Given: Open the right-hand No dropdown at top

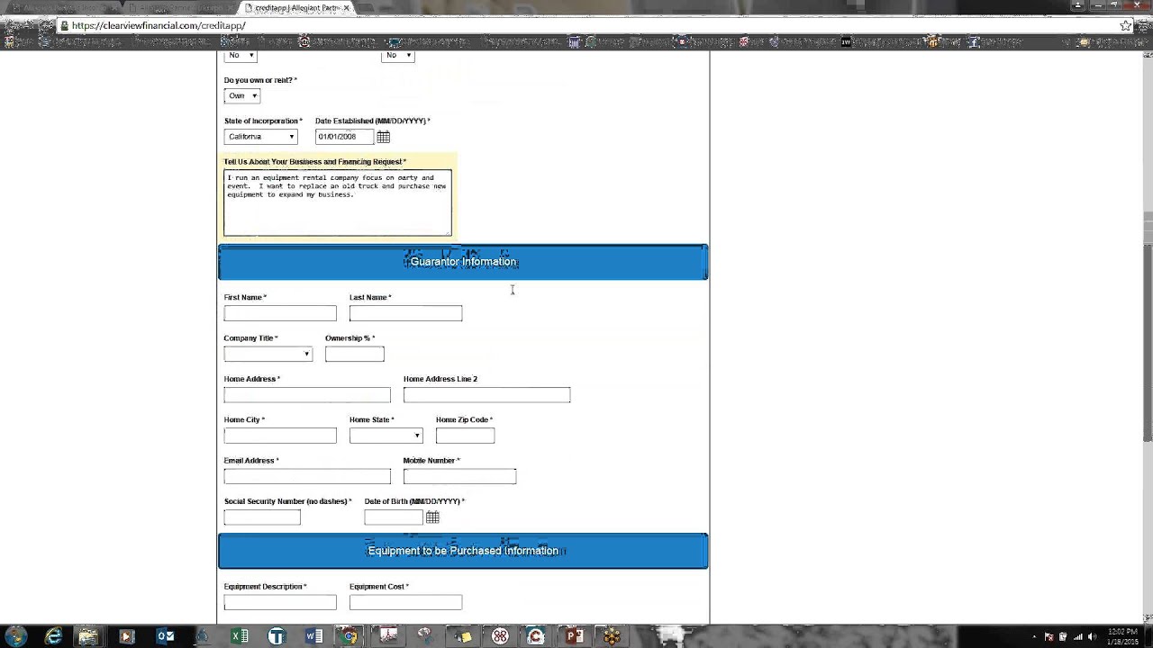Looking at the screenshot, I should 398,55.
